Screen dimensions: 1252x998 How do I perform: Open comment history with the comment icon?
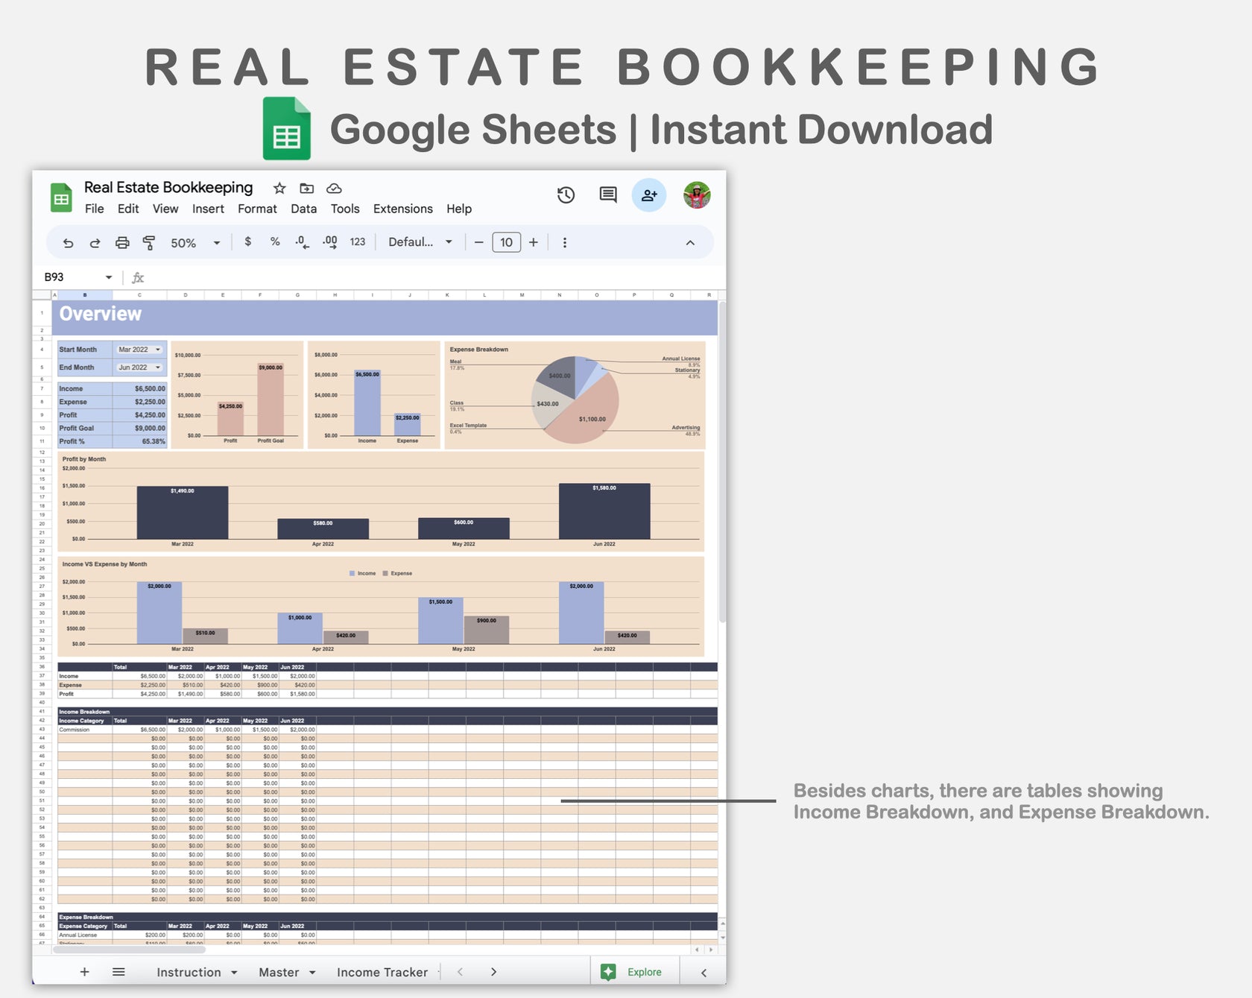click(607, 195)
